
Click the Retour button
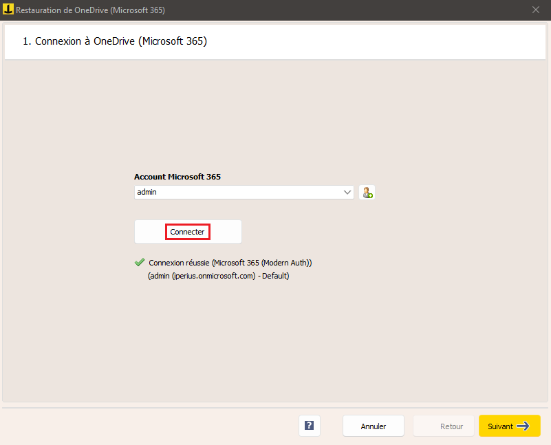444,426
